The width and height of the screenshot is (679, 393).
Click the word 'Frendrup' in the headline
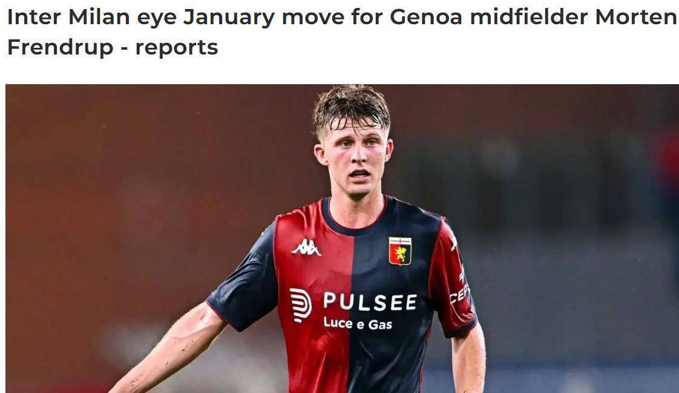pyautogui.click(x=60, y=47)
